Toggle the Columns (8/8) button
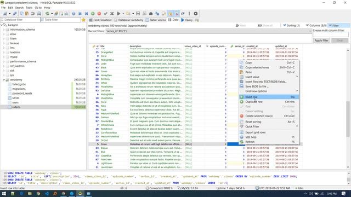Screen dimensions: 351x197 pyautogui.click(x=316, y=26)
